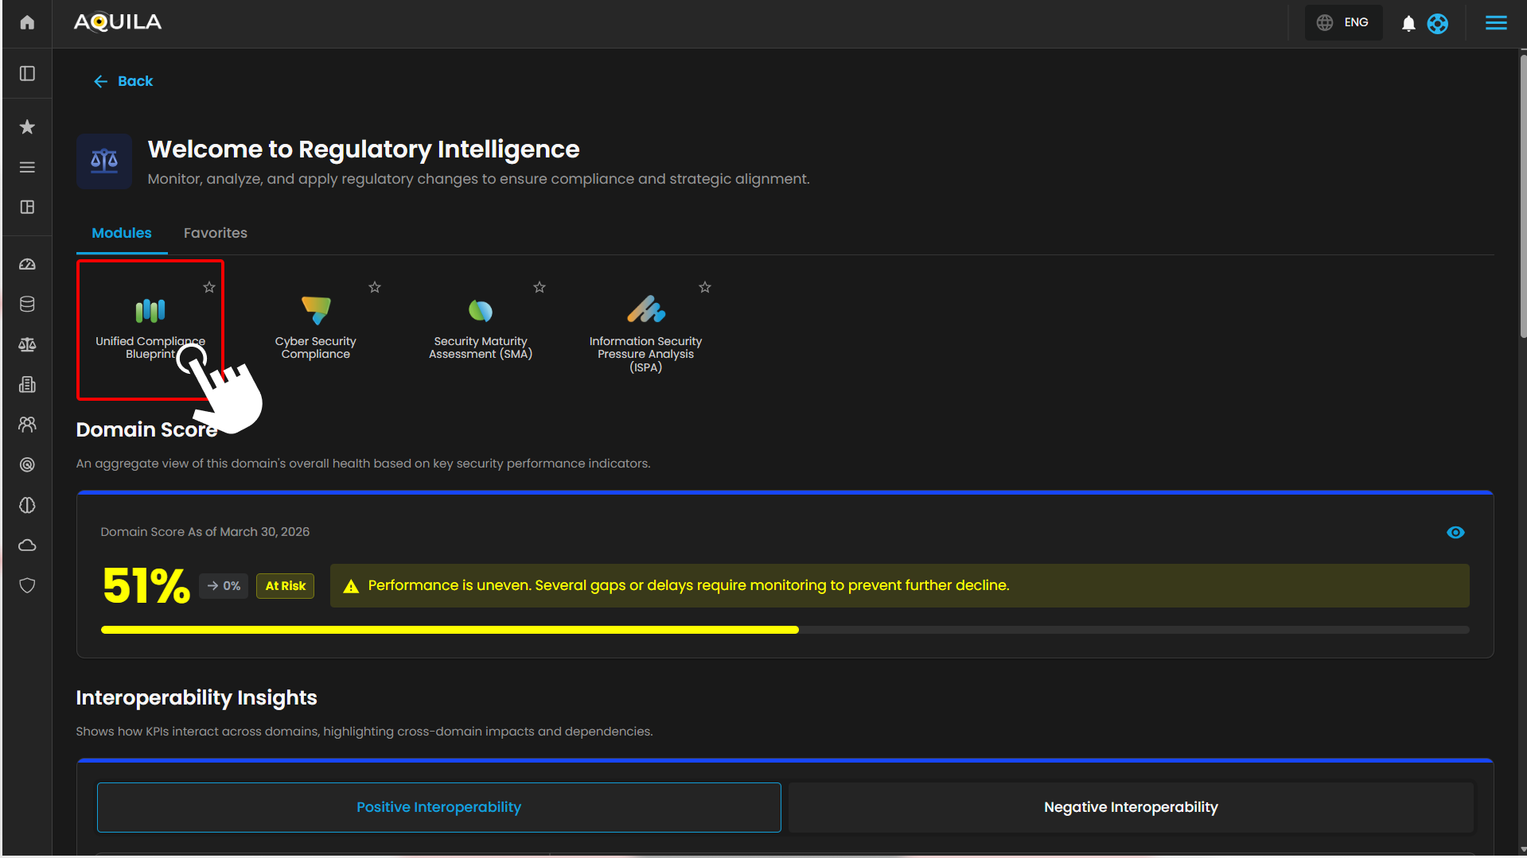Click the Domain Score progress bar

tap(785, 630)
